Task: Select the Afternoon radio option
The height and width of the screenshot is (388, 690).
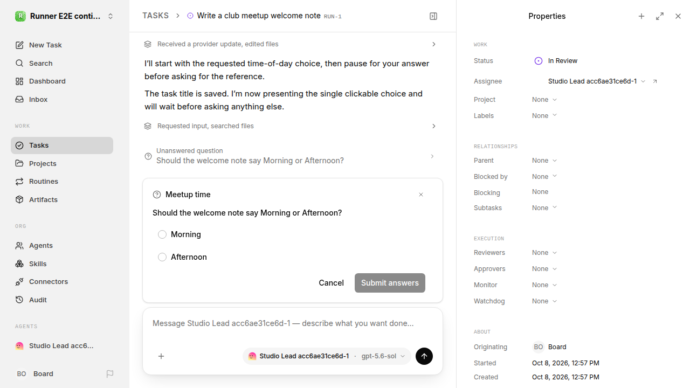Action: (x=162, y=257)
